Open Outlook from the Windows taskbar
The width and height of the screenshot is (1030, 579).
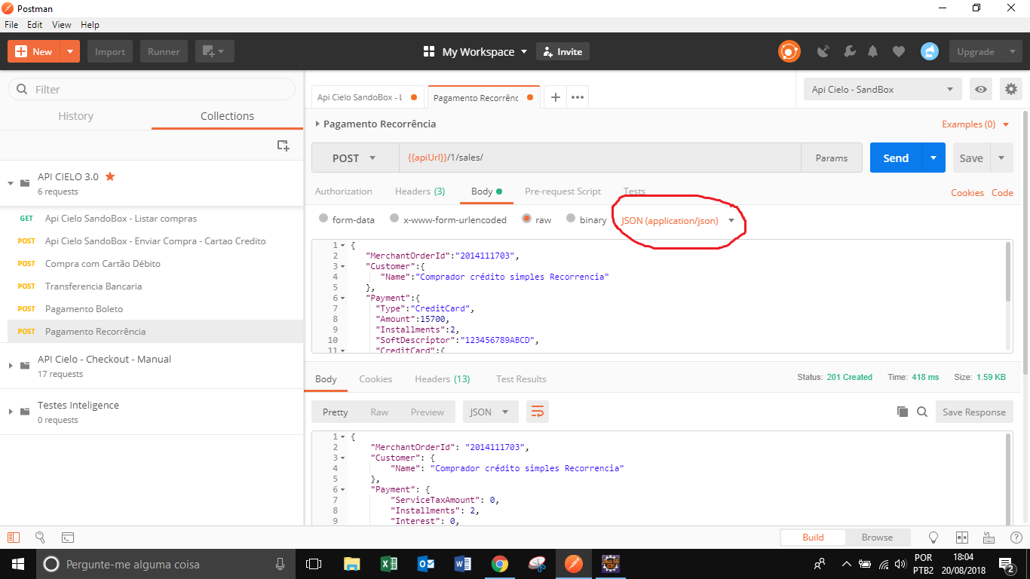point(425,563)
